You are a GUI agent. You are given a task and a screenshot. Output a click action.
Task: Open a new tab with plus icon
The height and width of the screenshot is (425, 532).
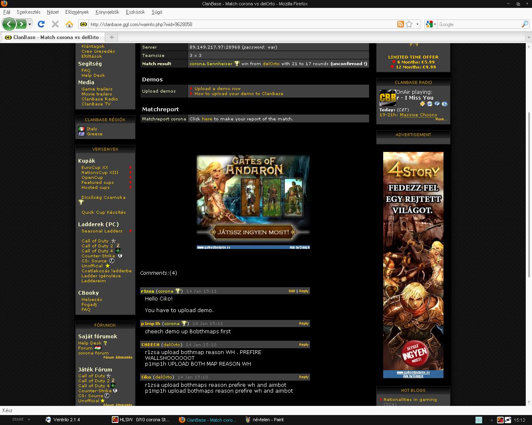tap(111, 37)
